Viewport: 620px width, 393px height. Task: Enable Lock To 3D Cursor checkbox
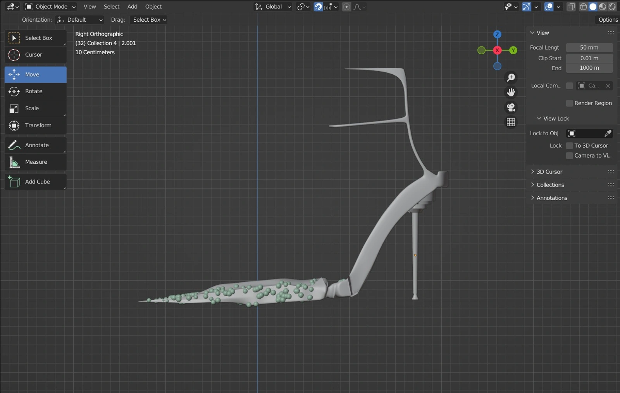pos(569,146)
